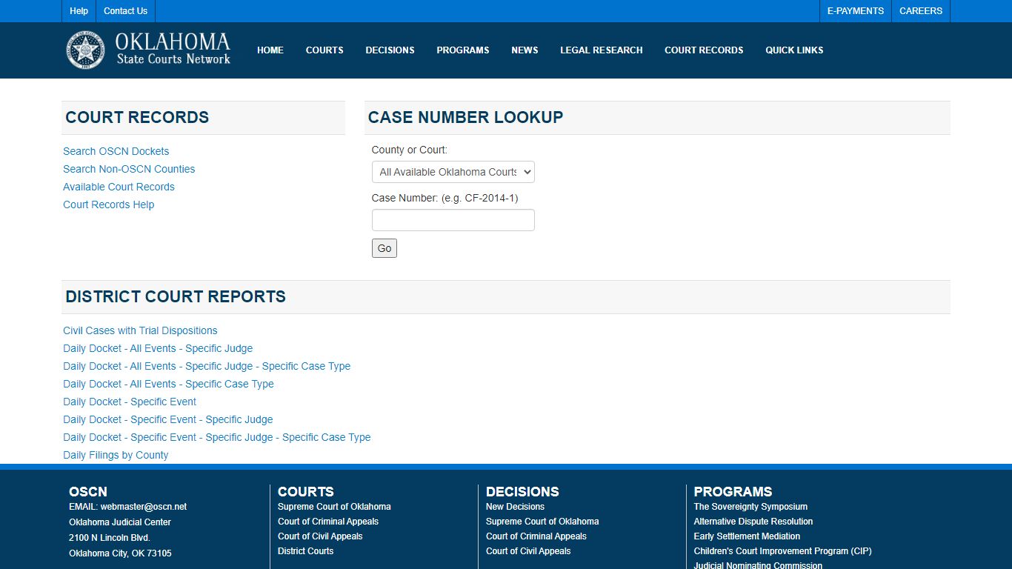Email webmaster@oscn.net from the footer
1012x569 pixels.
144,507
